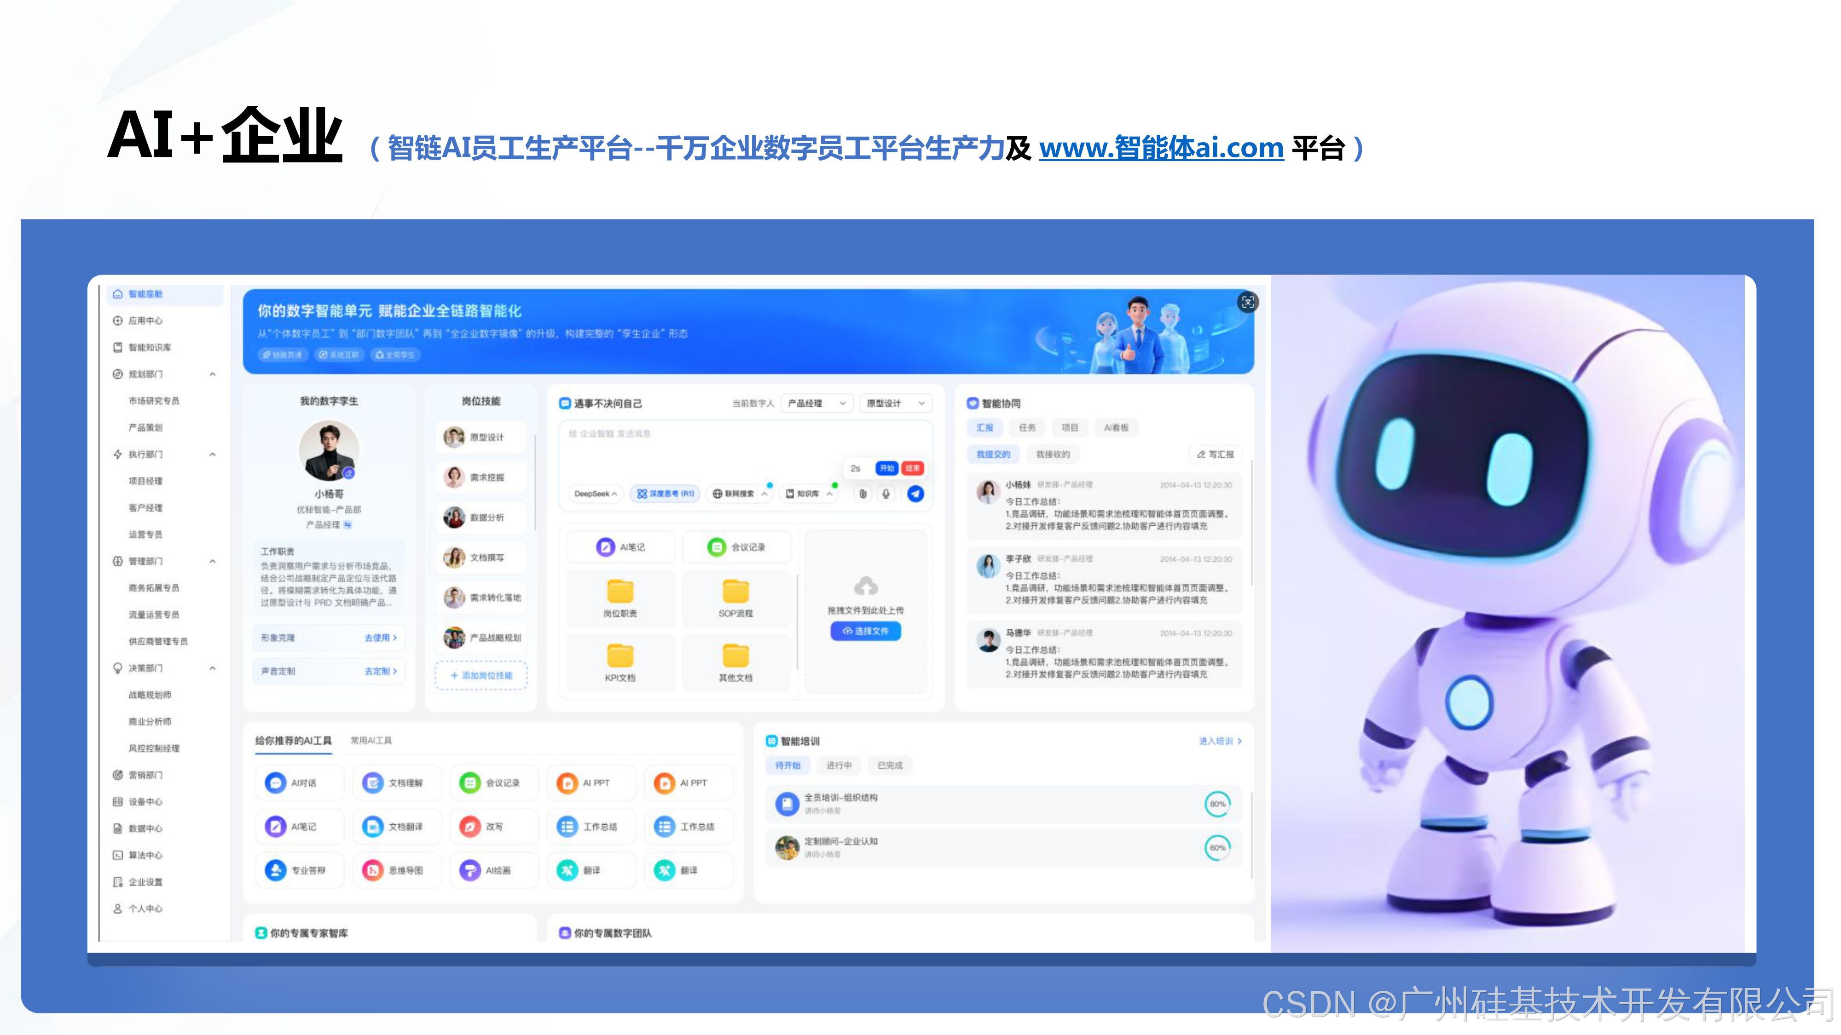This screenshot has height=1035, width=1841.
Task: Collapse the 管理部门 group
Action: pyautogui.click(x=212, y=561)
